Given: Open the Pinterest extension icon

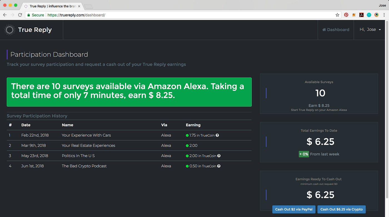Looking at the screenshot, I should pos(346,15).
